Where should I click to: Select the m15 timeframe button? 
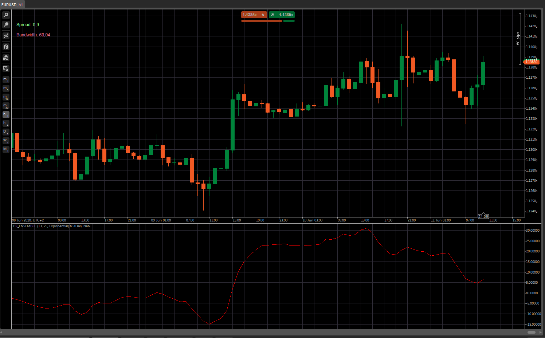tap(6, 97)
